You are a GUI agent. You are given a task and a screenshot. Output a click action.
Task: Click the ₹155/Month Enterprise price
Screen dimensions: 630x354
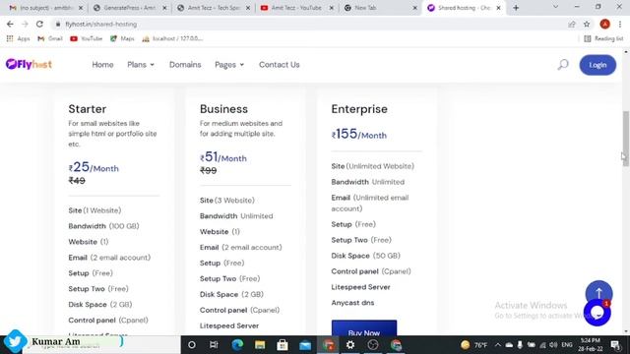point(358,134)
